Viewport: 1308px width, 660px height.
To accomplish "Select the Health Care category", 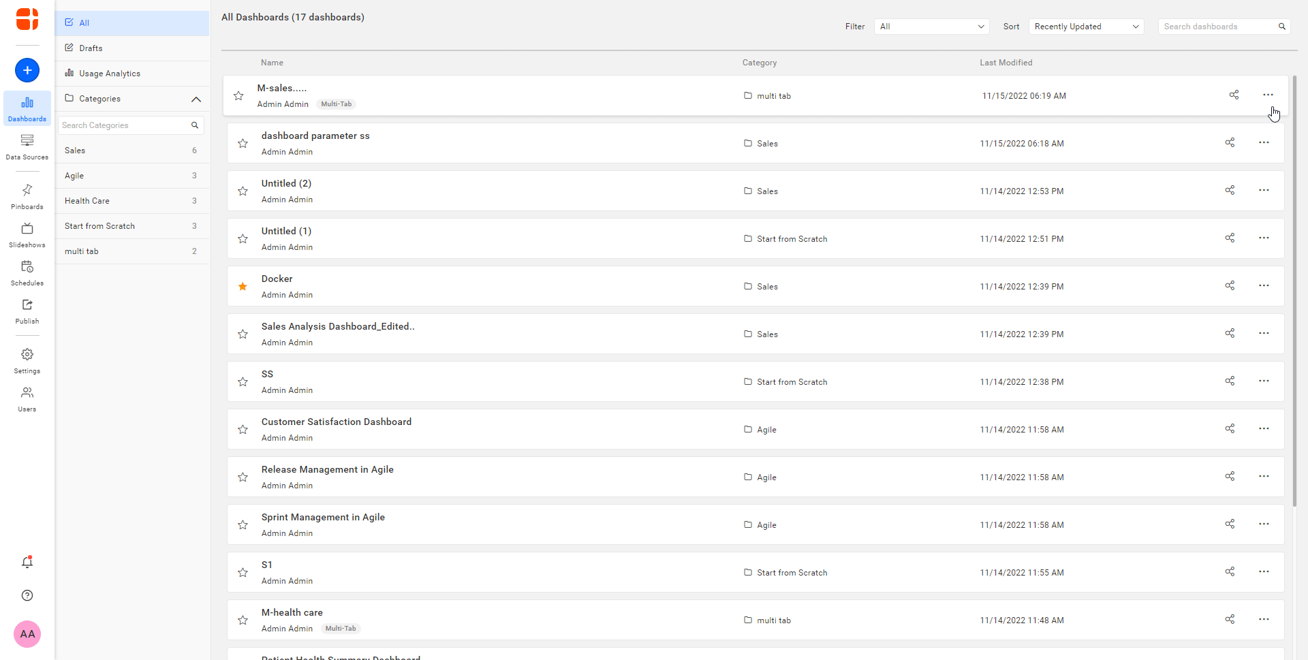I will [87, 201].
